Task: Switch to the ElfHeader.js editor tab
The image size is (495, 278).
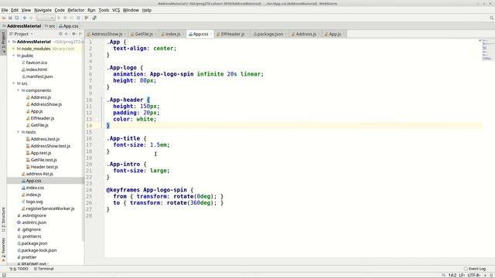Action: click(x=232, y=34)
